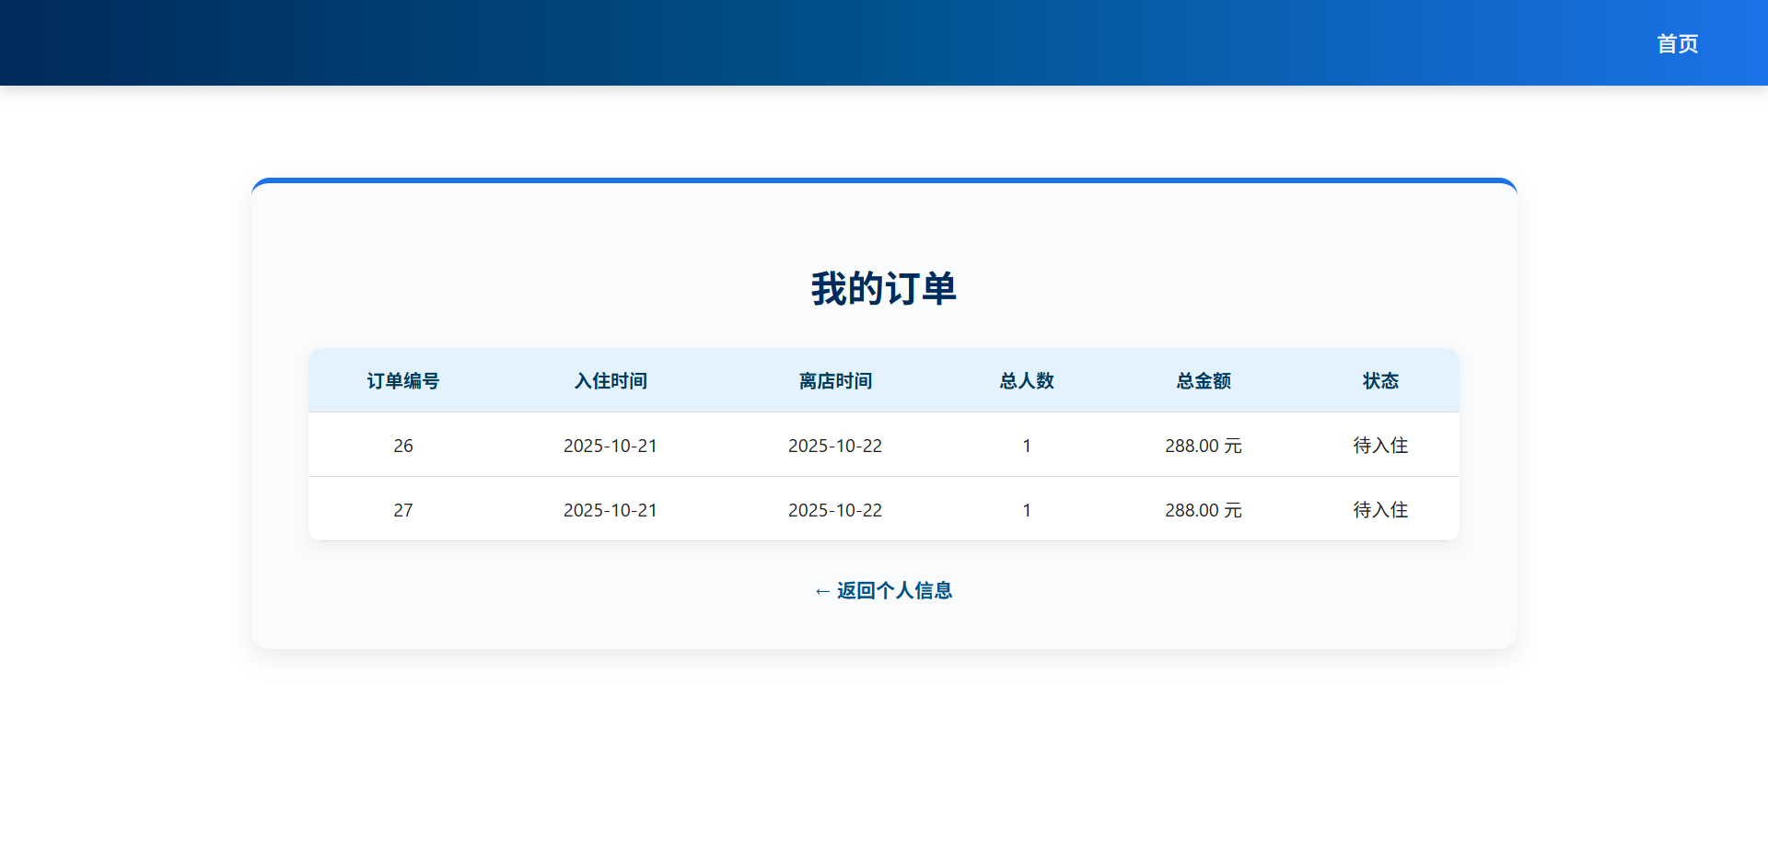Select 待入住 status of order 26
Screen dimensions: 1768x847
click(x=1379, y=446)
